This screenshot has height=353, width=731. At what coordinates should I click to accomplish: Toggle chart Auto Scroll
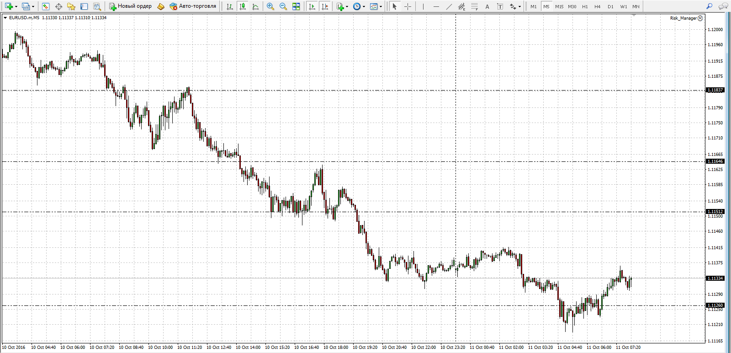pos(312,6)
